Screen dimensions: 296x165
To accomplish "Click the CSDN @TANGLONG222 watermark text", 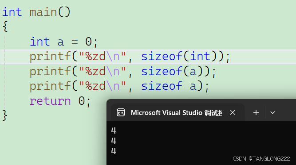I will [x=261, y=159].
